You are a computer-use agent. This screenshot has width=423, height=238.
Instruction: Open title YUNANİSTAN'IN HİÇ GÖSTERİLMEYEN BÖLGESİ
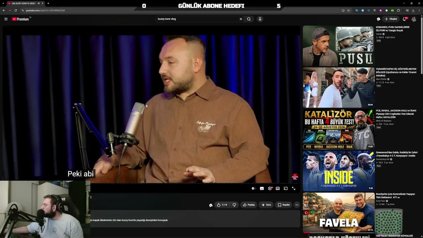[396, 72]
